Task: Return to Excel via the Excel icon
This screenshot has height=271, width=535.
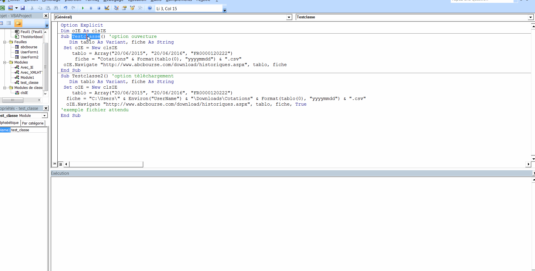Action: [3, 8]
